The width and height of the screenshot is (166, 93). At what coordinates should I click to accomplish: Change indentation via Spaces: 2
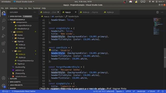(120, 91)
